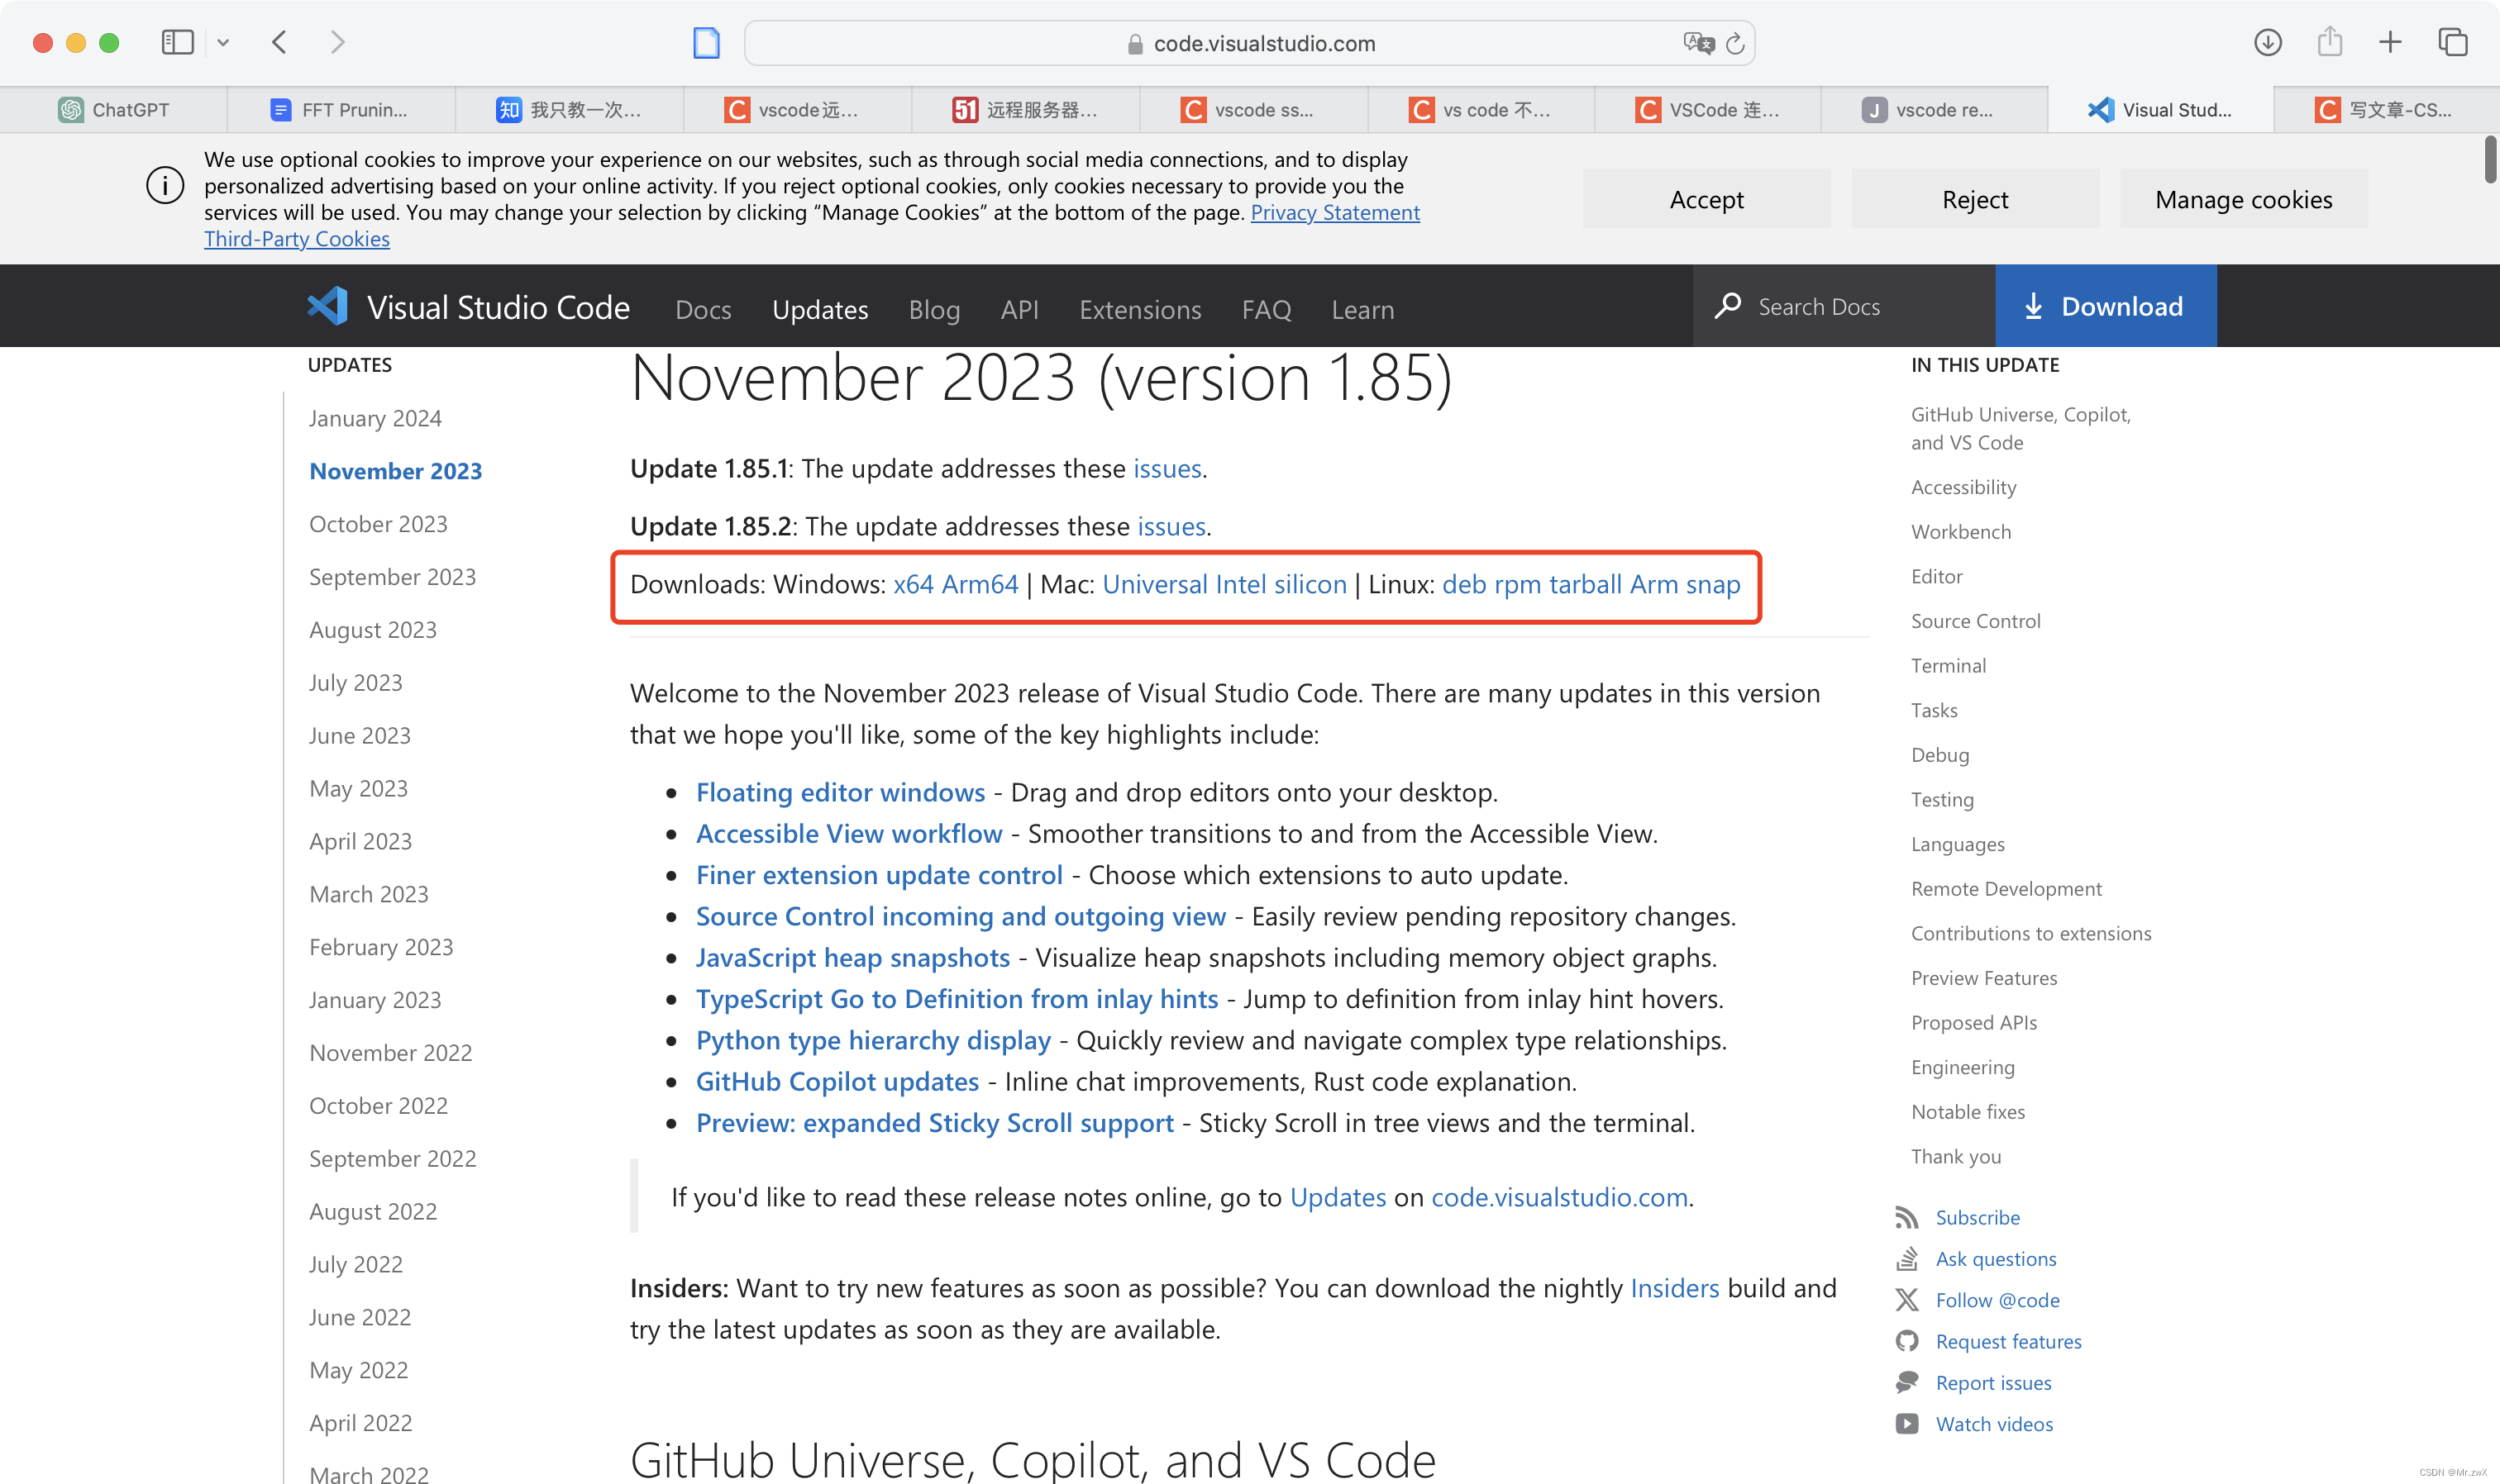This screenshot has height=1484, width=2500.
Task: Select October 2023 in updates list
Action: 378,524
